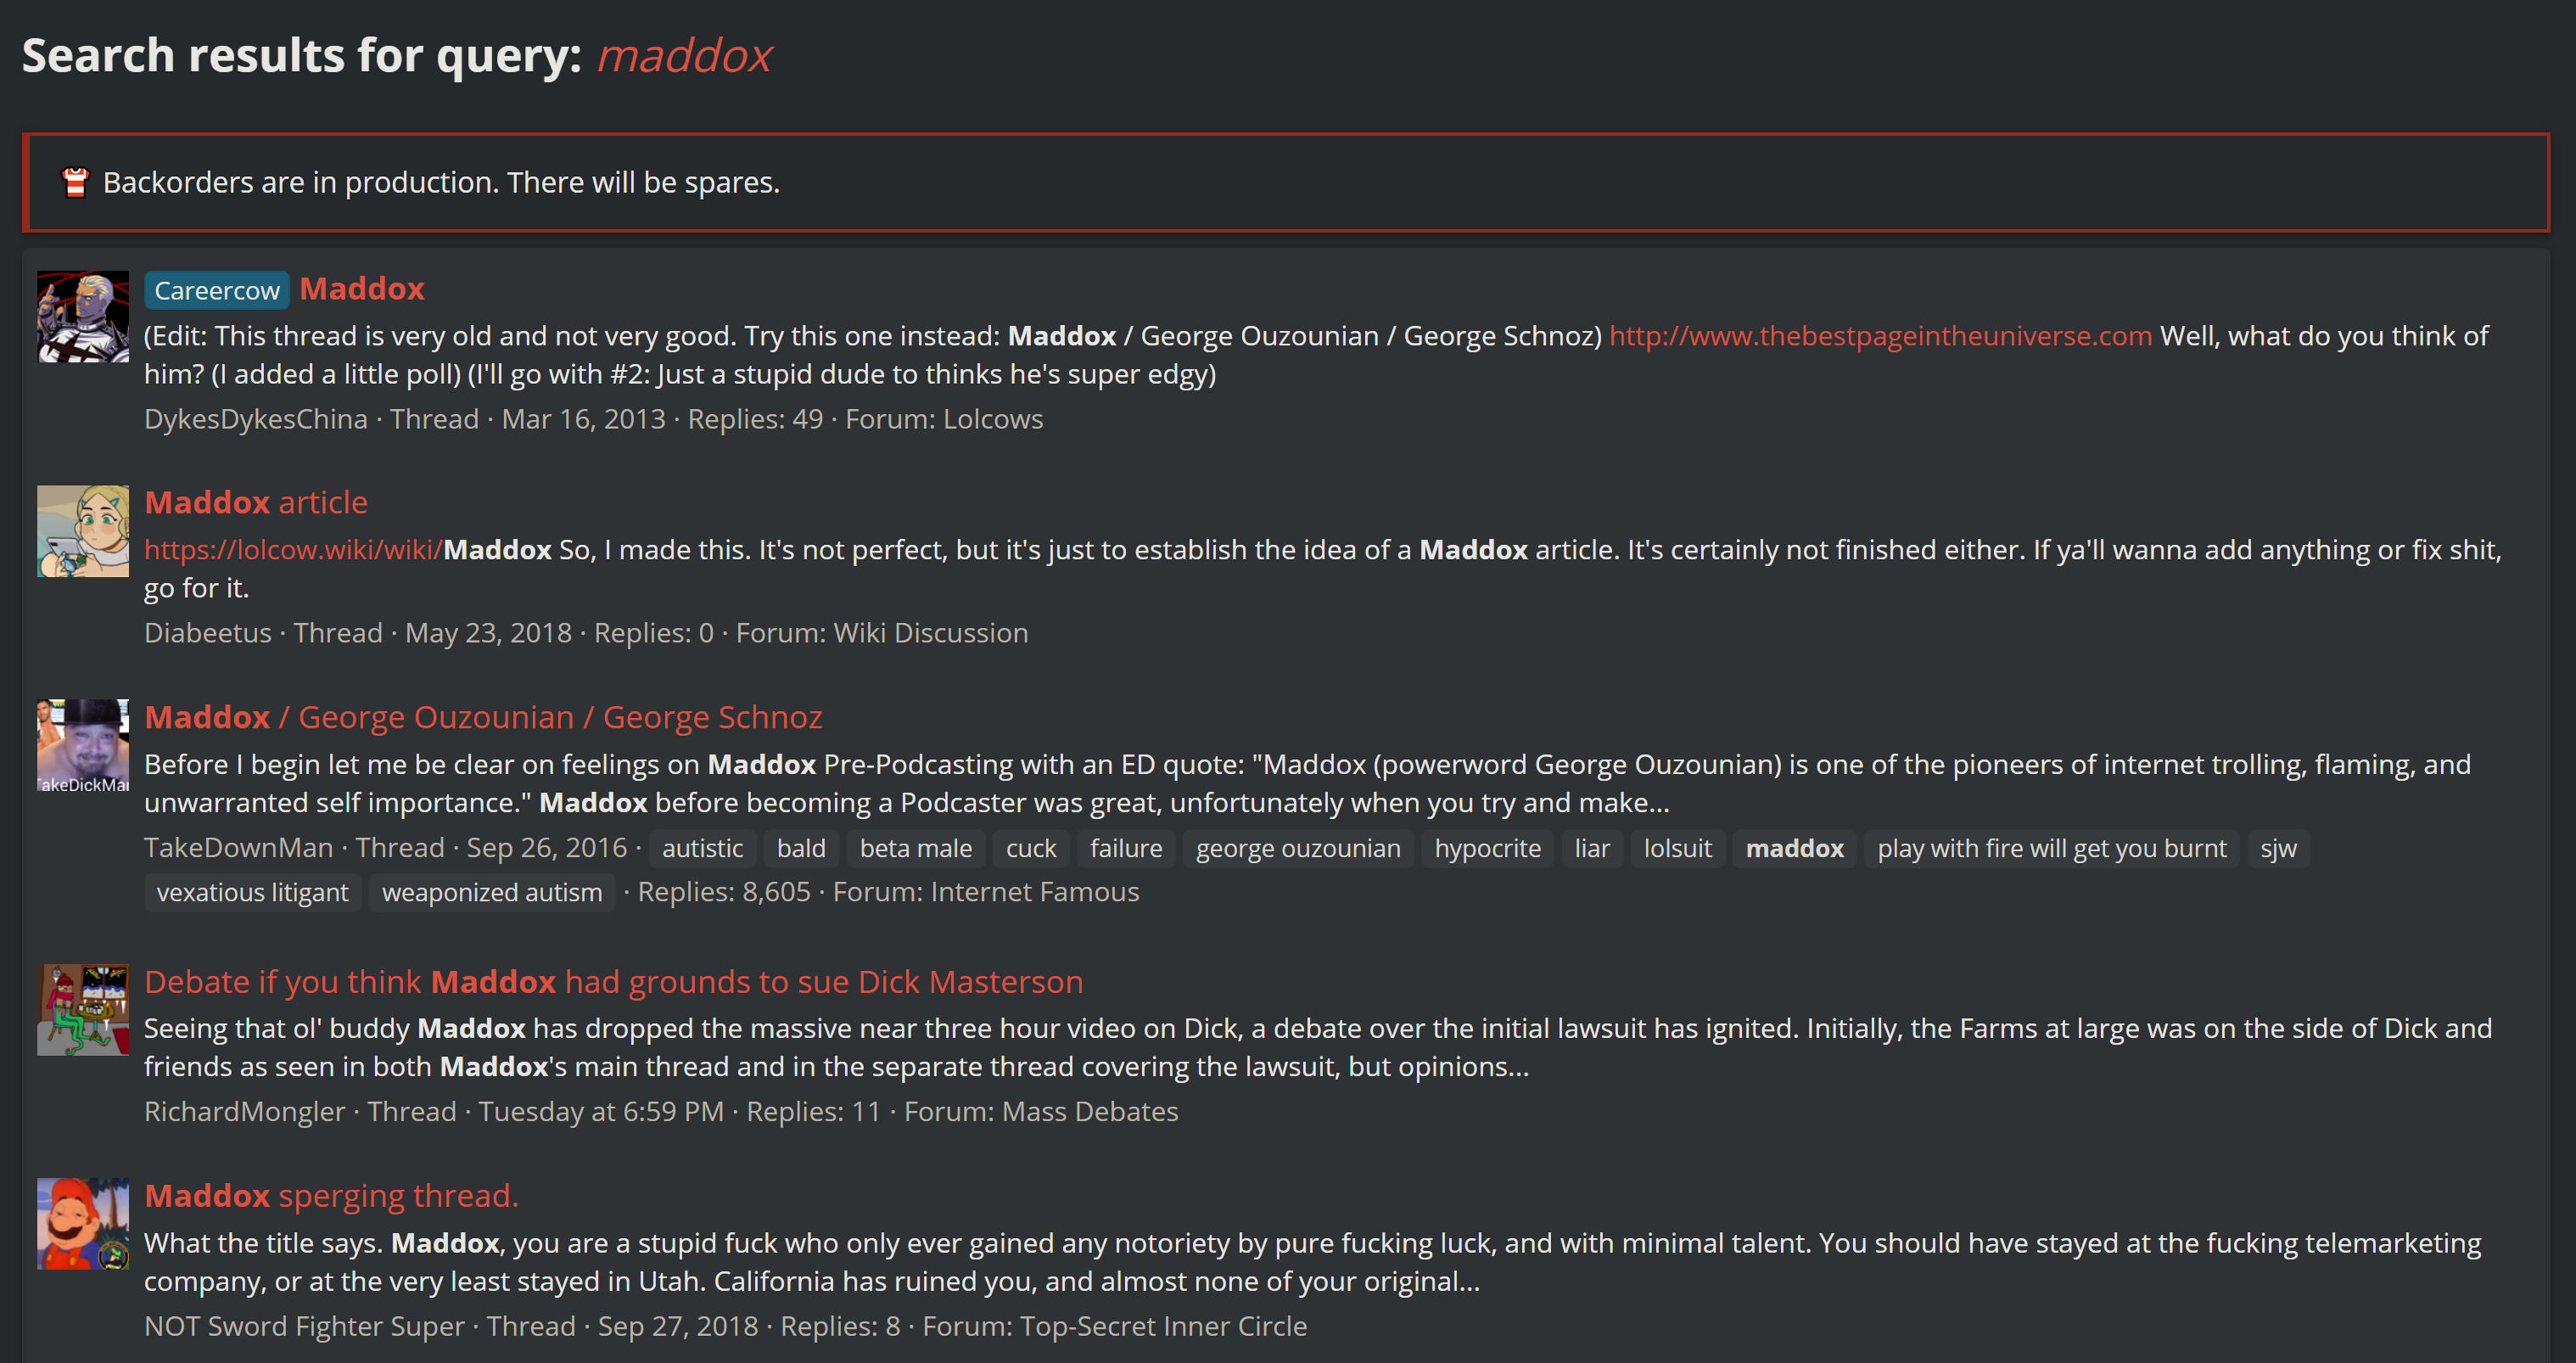
Task: Open the 'Maddox article' thread
Action: pyautogui.click(x=256, y=503)
